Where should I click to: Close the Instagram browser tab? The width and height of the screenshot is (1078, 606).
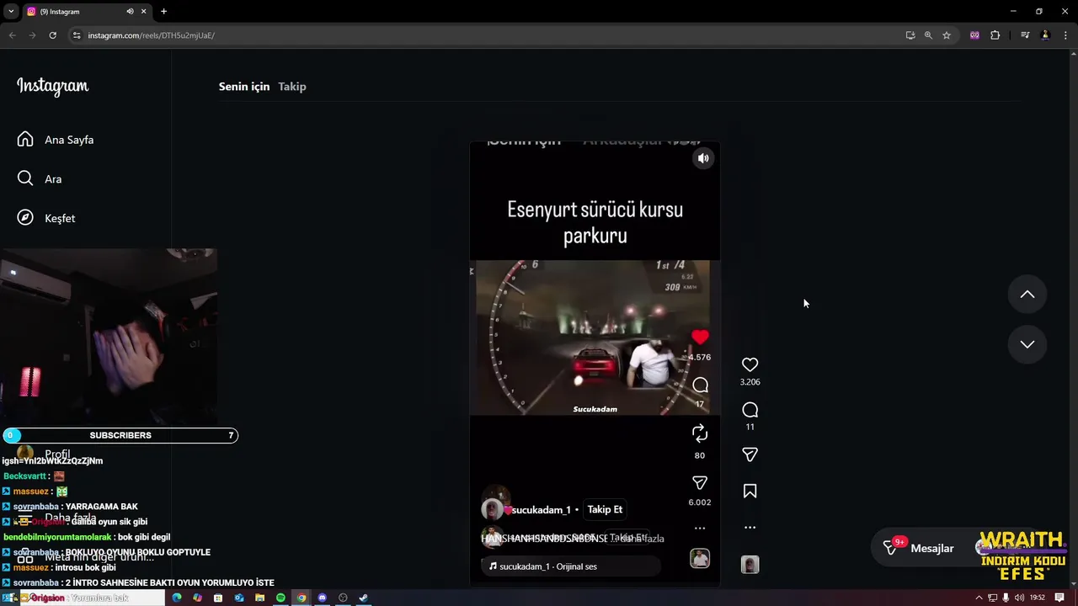(x=143, y=12)
